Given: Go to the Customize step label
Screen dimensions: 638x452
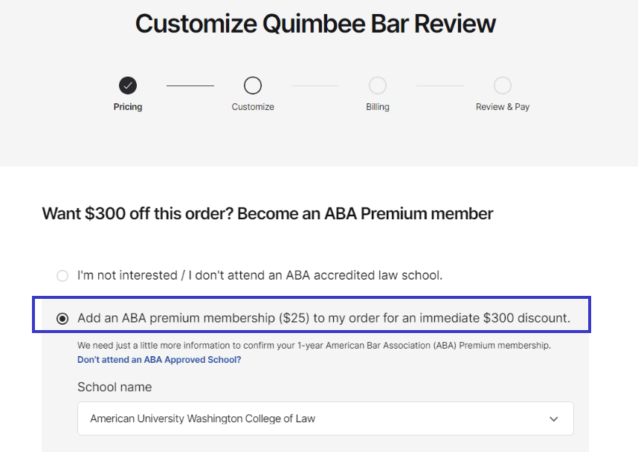Looking at the screenshot, I should tap(253, 106).
